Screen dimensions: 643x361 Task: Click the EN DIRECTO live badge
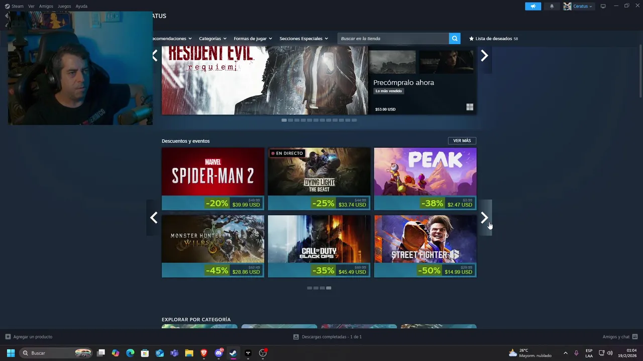pos(287,153)
